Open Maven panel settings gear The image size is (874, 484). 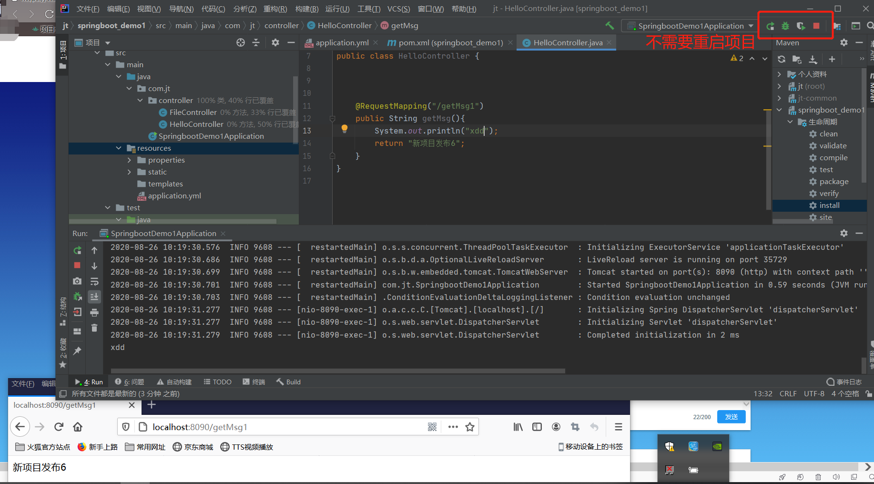click(844, 42)
